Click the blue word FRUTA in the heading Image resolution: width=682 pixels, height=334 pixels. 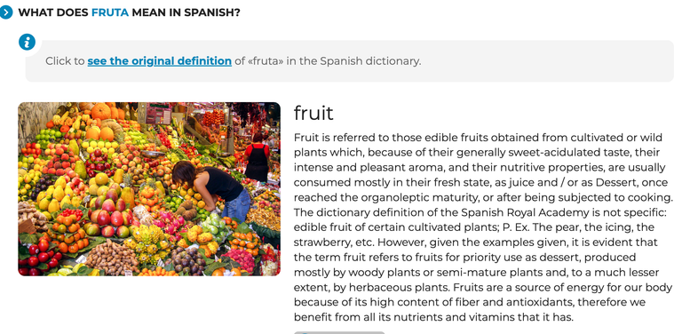click(110, 12)
